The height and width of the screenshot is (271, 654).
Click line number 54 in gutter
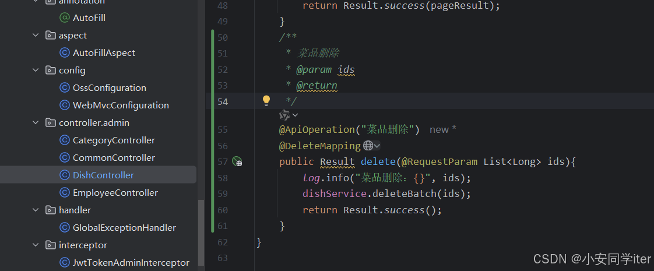point(223,101)
